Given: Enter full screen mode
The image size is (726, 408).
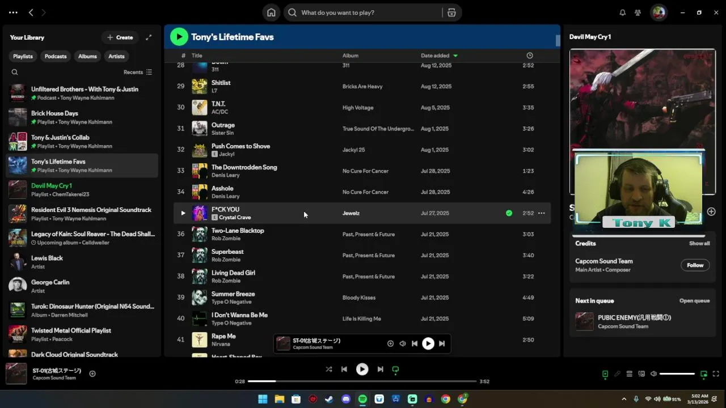Looking at the screenshot, I should (x=716, y=374).
